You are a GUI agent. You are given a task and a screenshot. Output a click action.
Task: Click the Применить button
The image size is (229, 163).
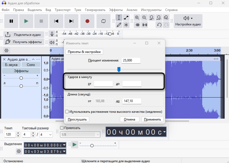coord(152,119)
